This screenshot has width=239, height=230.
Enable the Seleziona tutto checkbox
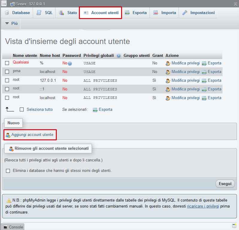pos(22,109)
